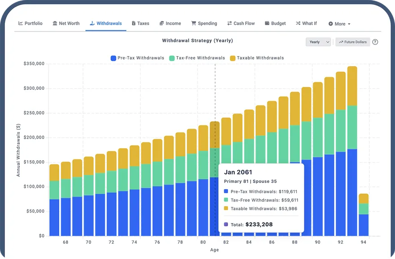This screenshot has width=395, height=259.
Task: Expand the More menu
Action: tap(340, 24)
